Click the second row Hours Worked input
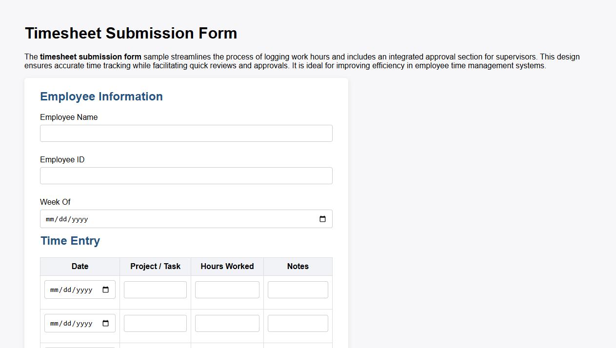Viewport: 616px width, 348px height. [x=227, y=323]
